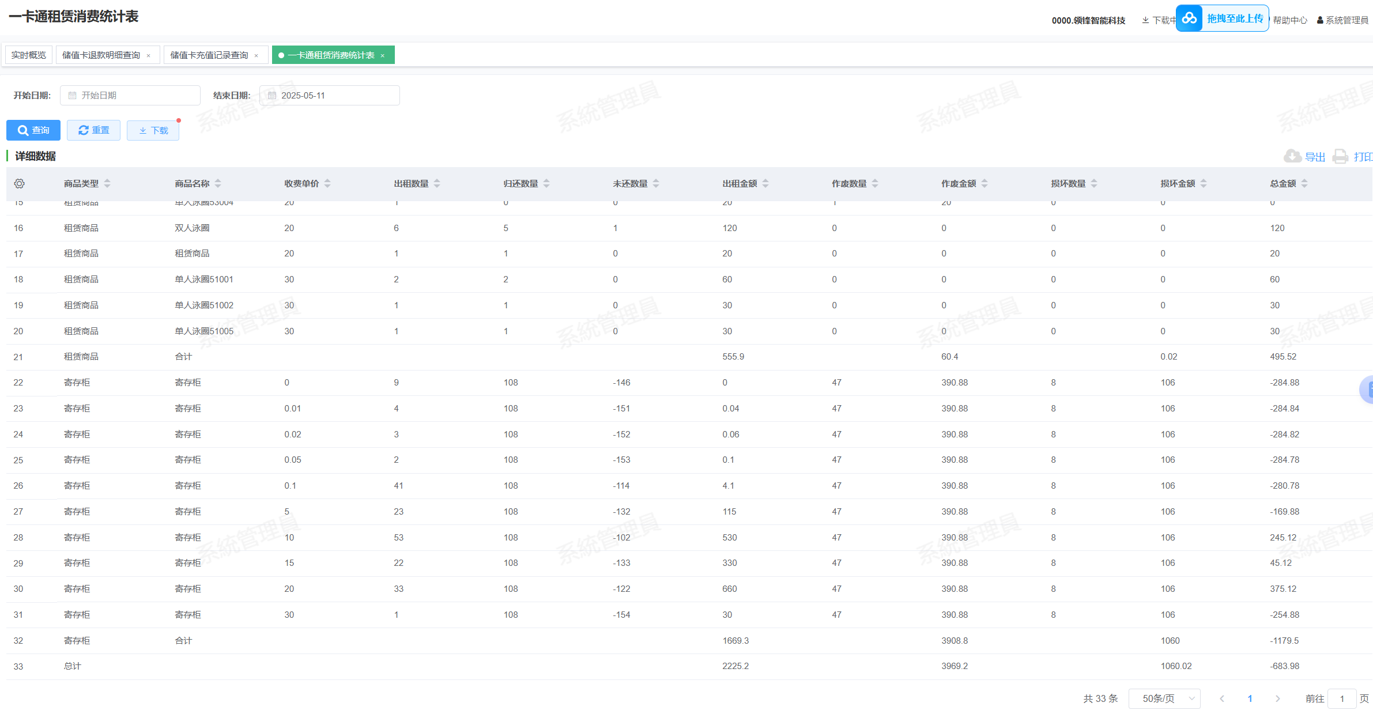This screenshot has height=714, width=1373.
Task: Open the 50条/页 page size dropdown
Action: [1164, 698]
